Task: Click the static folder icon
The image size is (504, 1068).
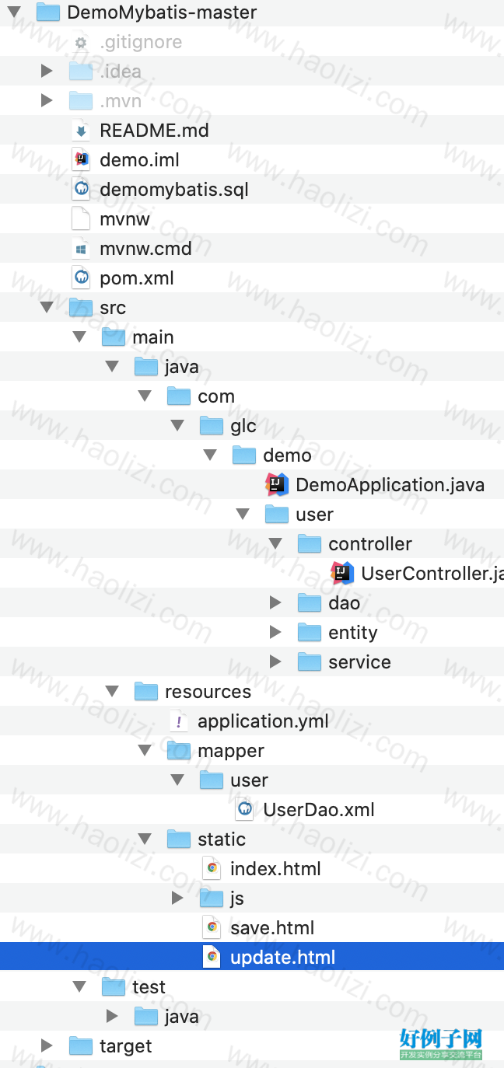Action: tap(179, 839)
